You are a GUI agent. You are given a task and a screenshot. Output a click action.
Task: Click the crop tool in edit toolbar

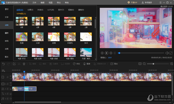tap(32, 64)
